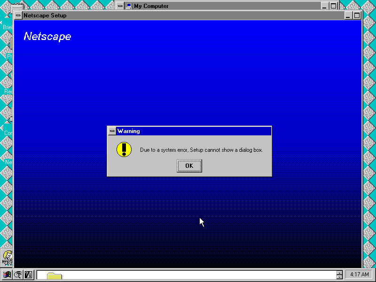Image resolution: width=376 pixels, height=282 pixels.
Task: Select the My Computer title bar
Action: tap(226, 6)
